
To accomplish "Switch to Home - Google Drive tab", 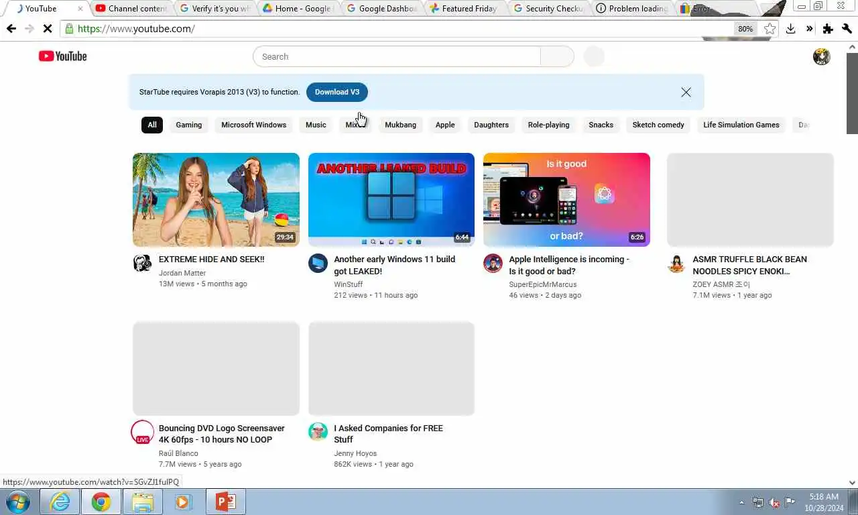I will [298, 9].
